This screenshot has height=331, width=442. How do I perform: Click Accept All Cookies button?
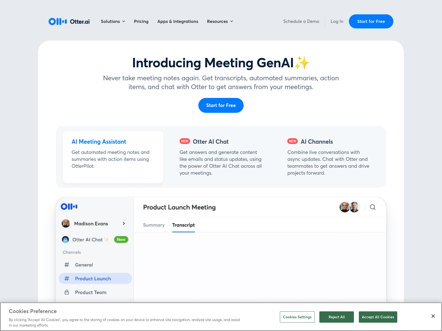coord(378,317)
